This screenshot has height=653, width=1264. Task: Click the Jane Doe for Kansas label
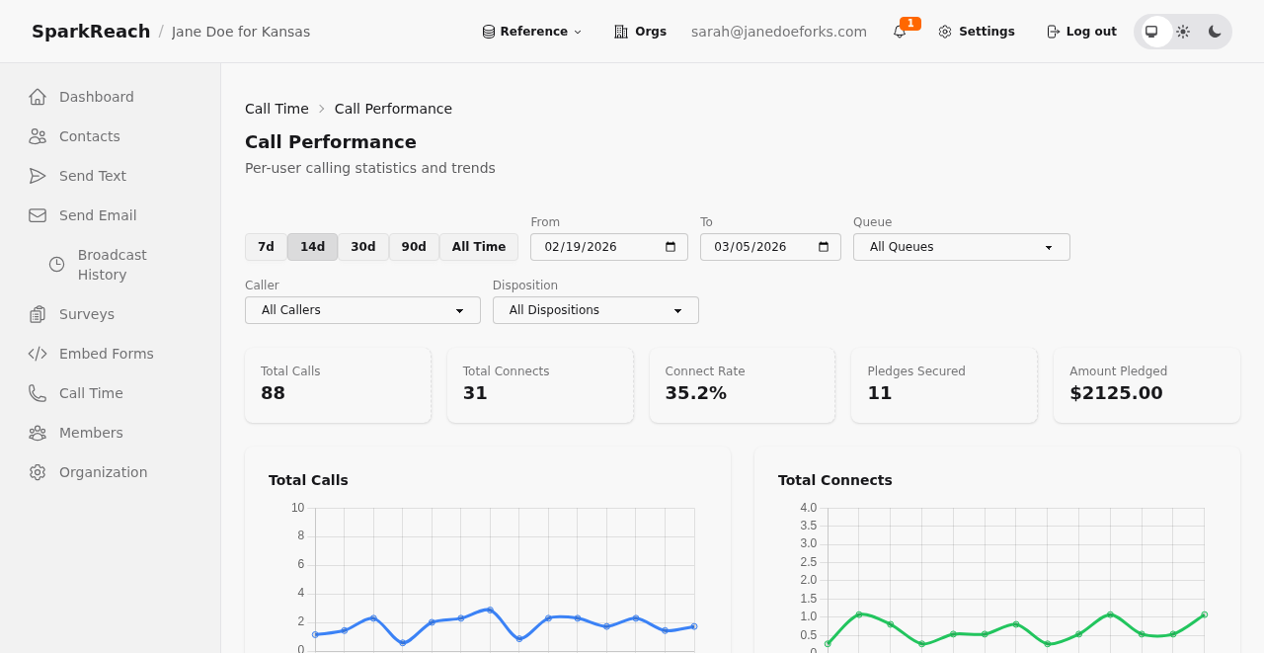241,32
